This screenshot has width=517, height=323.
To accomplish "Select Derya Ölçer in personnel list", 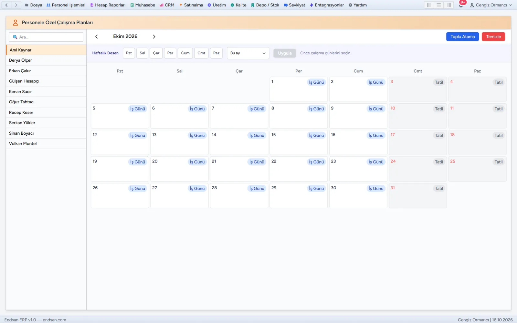I will coord(46,60).
